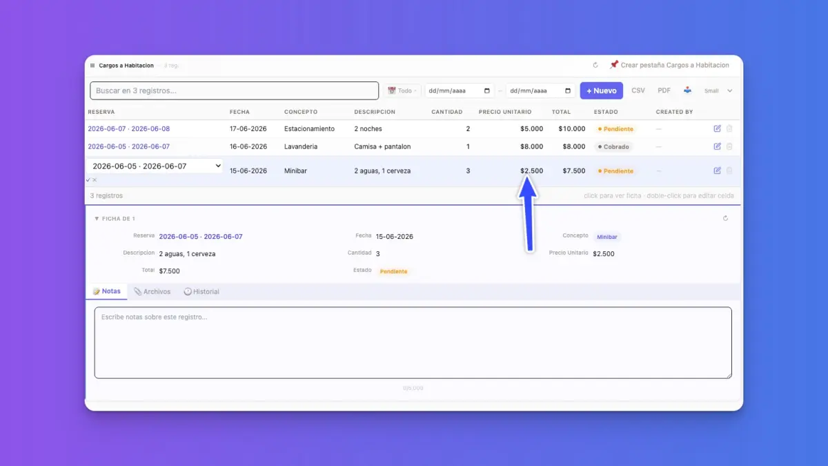
Task: Click the + Nuevo button
Action: (601, 90)
